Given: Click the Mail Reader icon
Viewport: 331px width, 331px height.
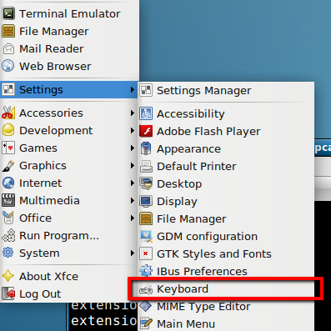Looking at the screenshot, I should 8,48.
